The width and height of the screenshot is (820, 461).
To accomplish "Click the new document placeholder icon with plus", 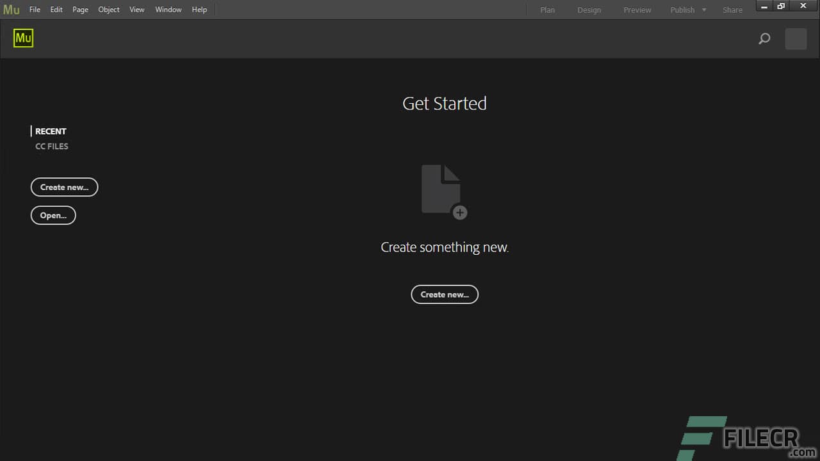I will click(444, 190).
